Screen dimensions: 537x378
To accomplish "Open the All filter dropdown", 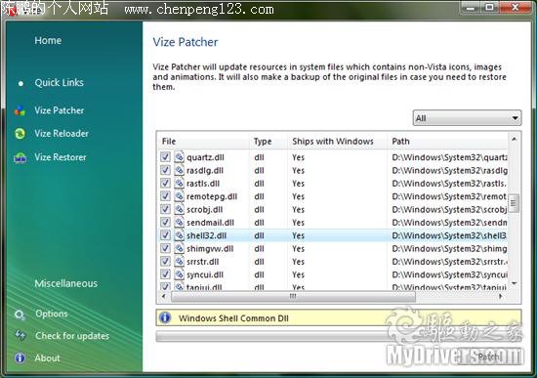I will [x=467, y=118].
